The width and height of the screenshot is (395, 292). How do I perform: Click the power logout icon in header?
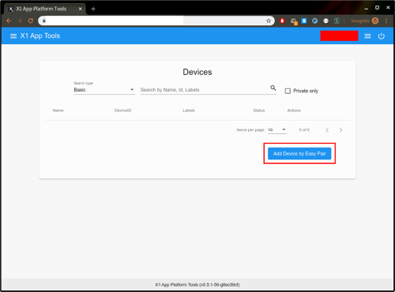(381, 36)
